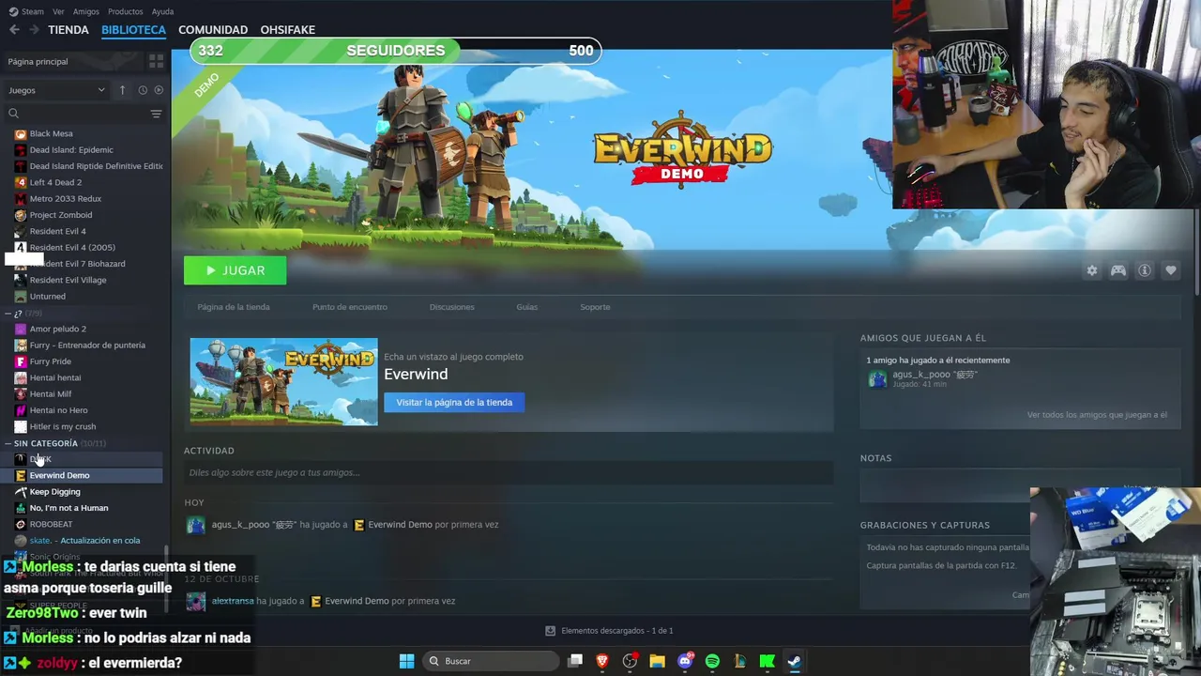Open the Ayuda menu
Image resolution: width=1201 pixels, height=676 pixels.
(162, 11)
